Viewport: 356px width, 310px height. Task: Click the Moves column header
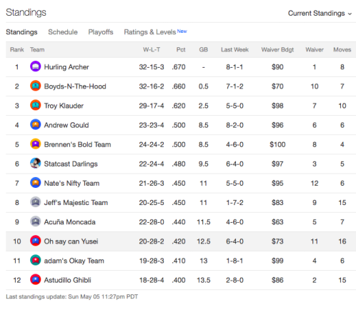click(x=342, y=49)
